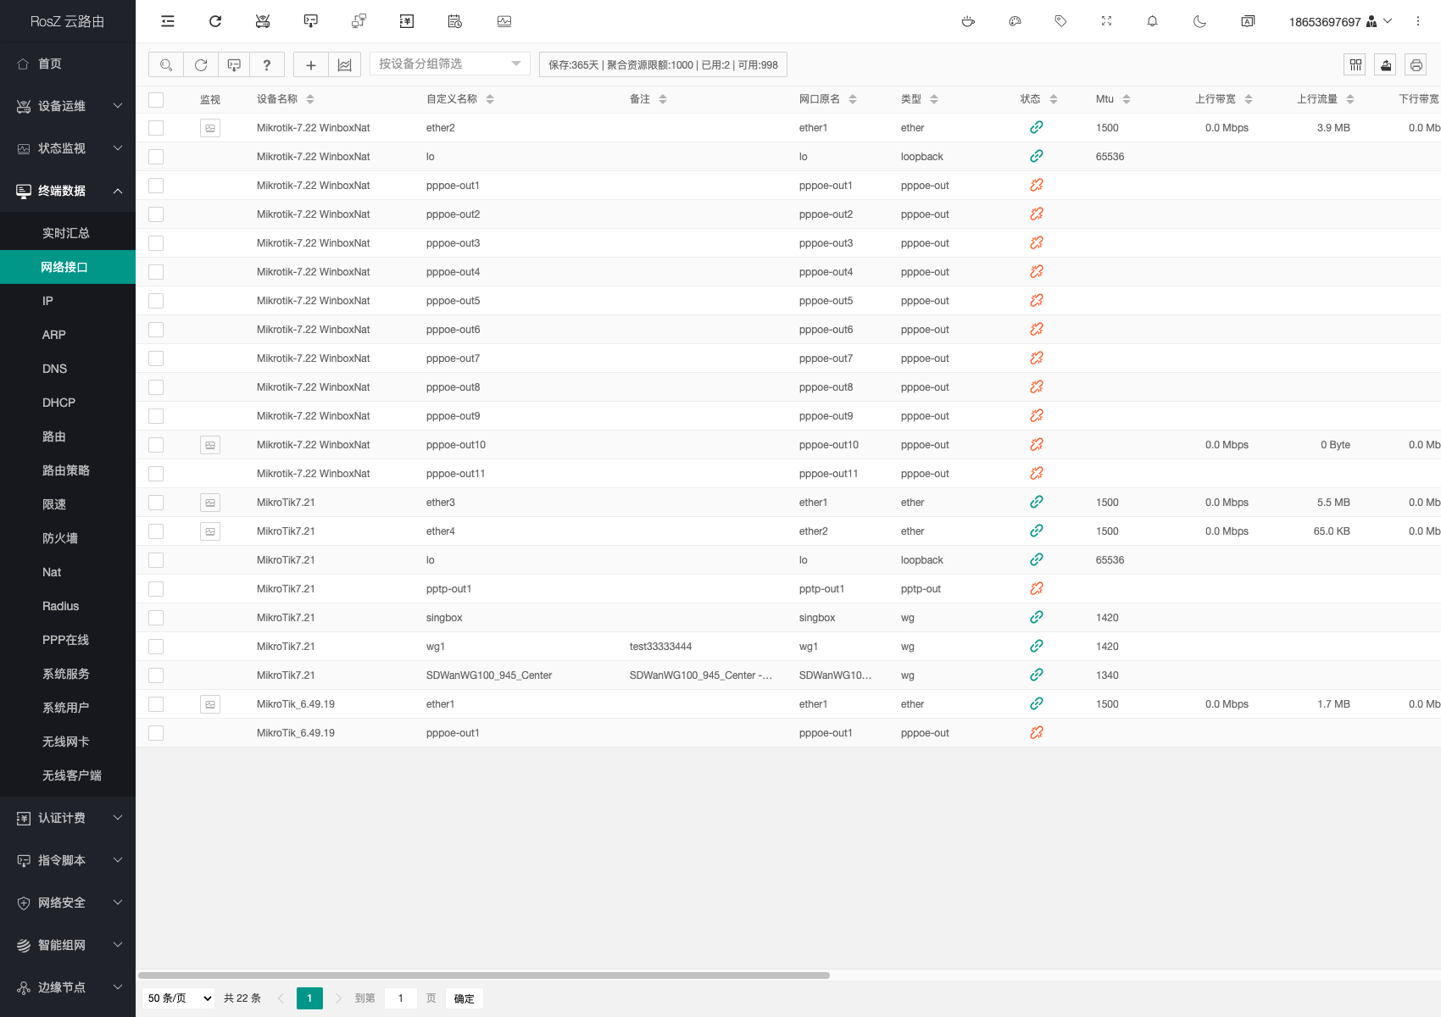
Task: Switch to dark mode with the moon icon
Action: pyautogui.click(x=1199, y=21)
